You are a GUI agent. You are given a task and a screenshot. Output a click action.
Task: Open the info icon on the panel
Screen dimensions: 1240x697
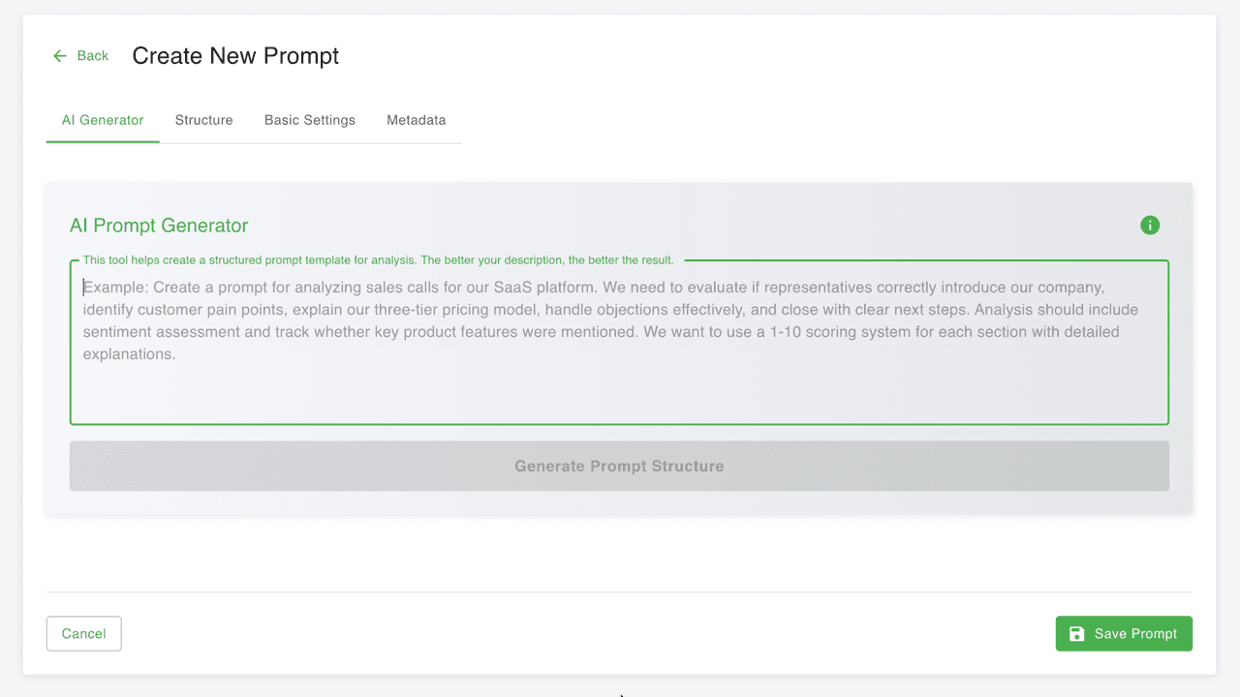[x=1150, y=225]
